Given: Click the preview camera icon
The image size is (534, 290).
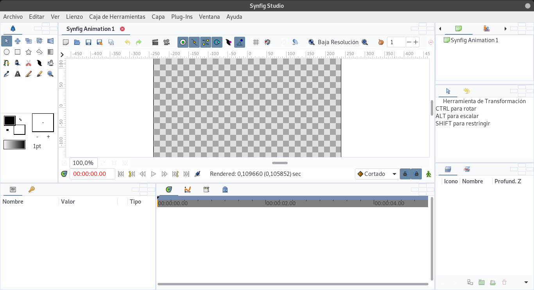Looking at the screenshot, I should pyautogui.click(x=167, y=42).
